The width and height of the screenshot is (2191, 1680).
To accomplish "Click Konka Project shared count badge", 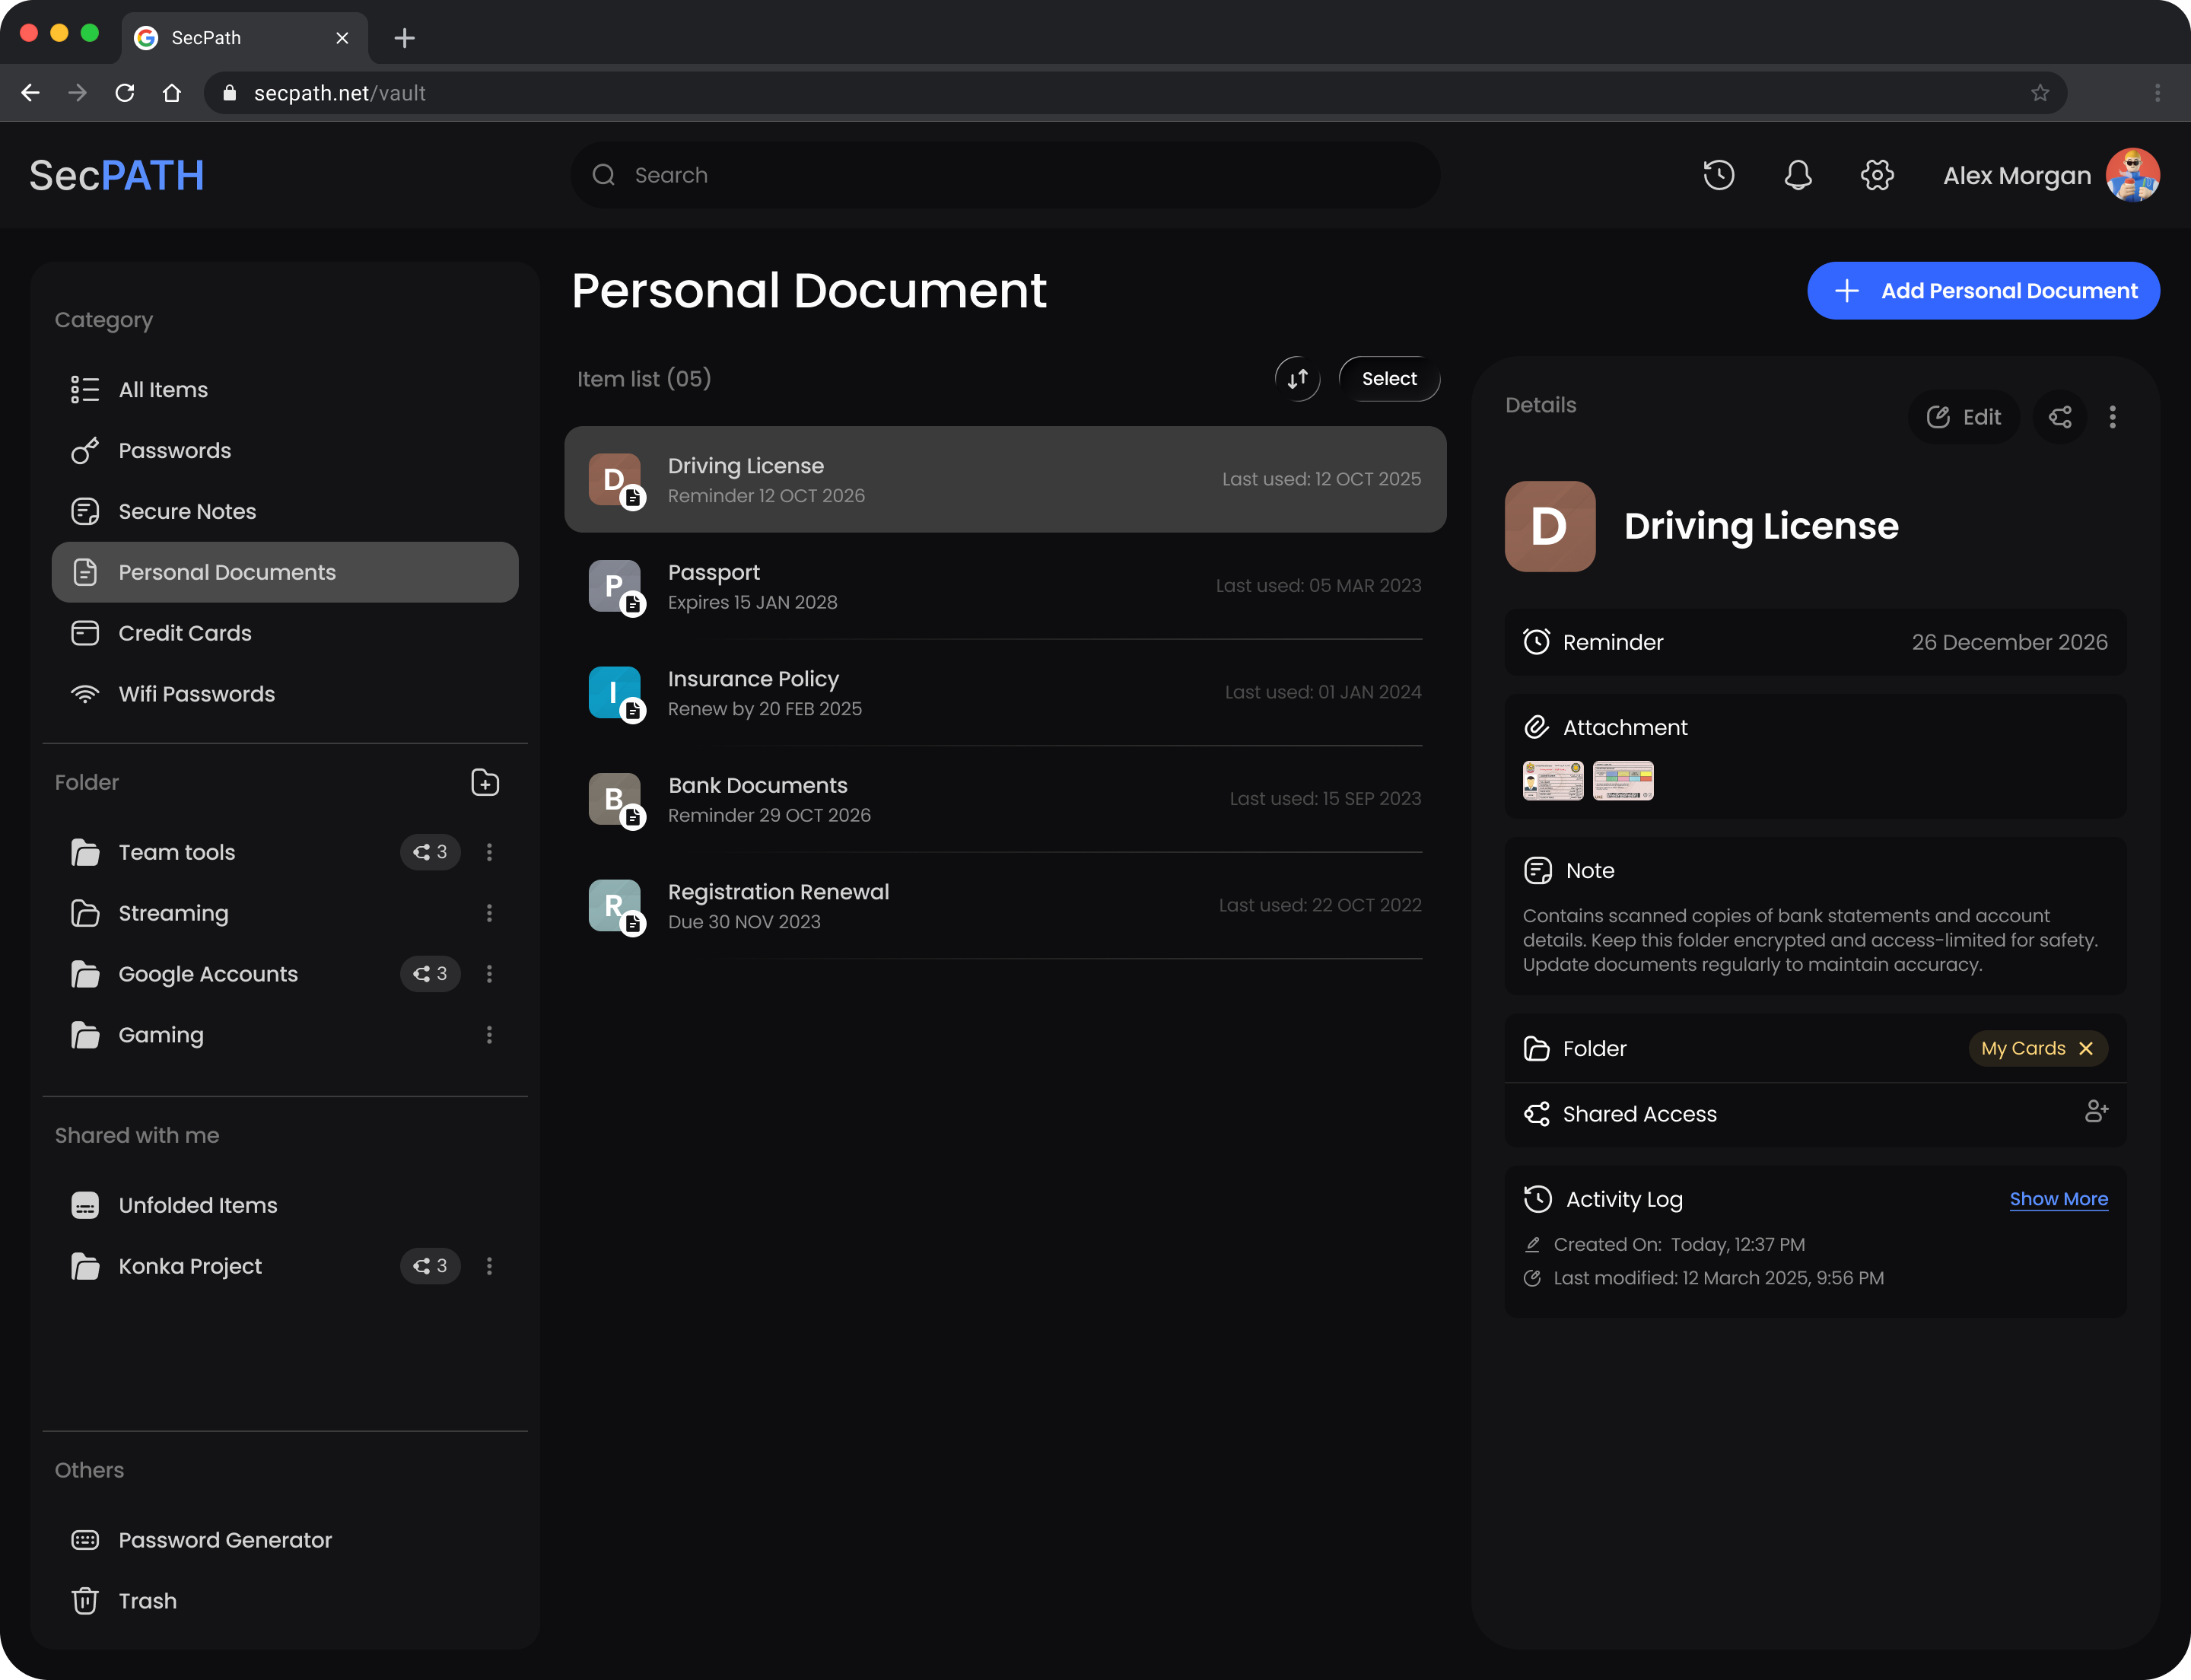I will click(430, 1266).
